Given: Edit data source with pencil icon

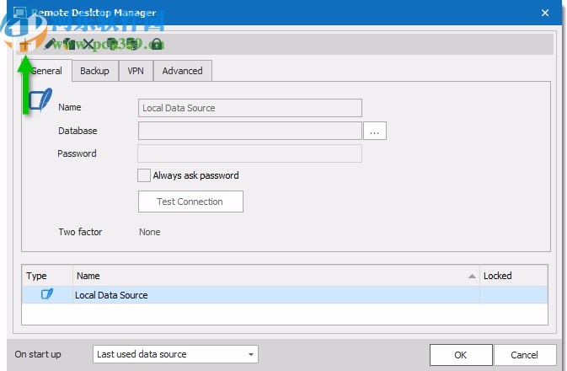Looking at the screenshot, I should pos(49,44).
